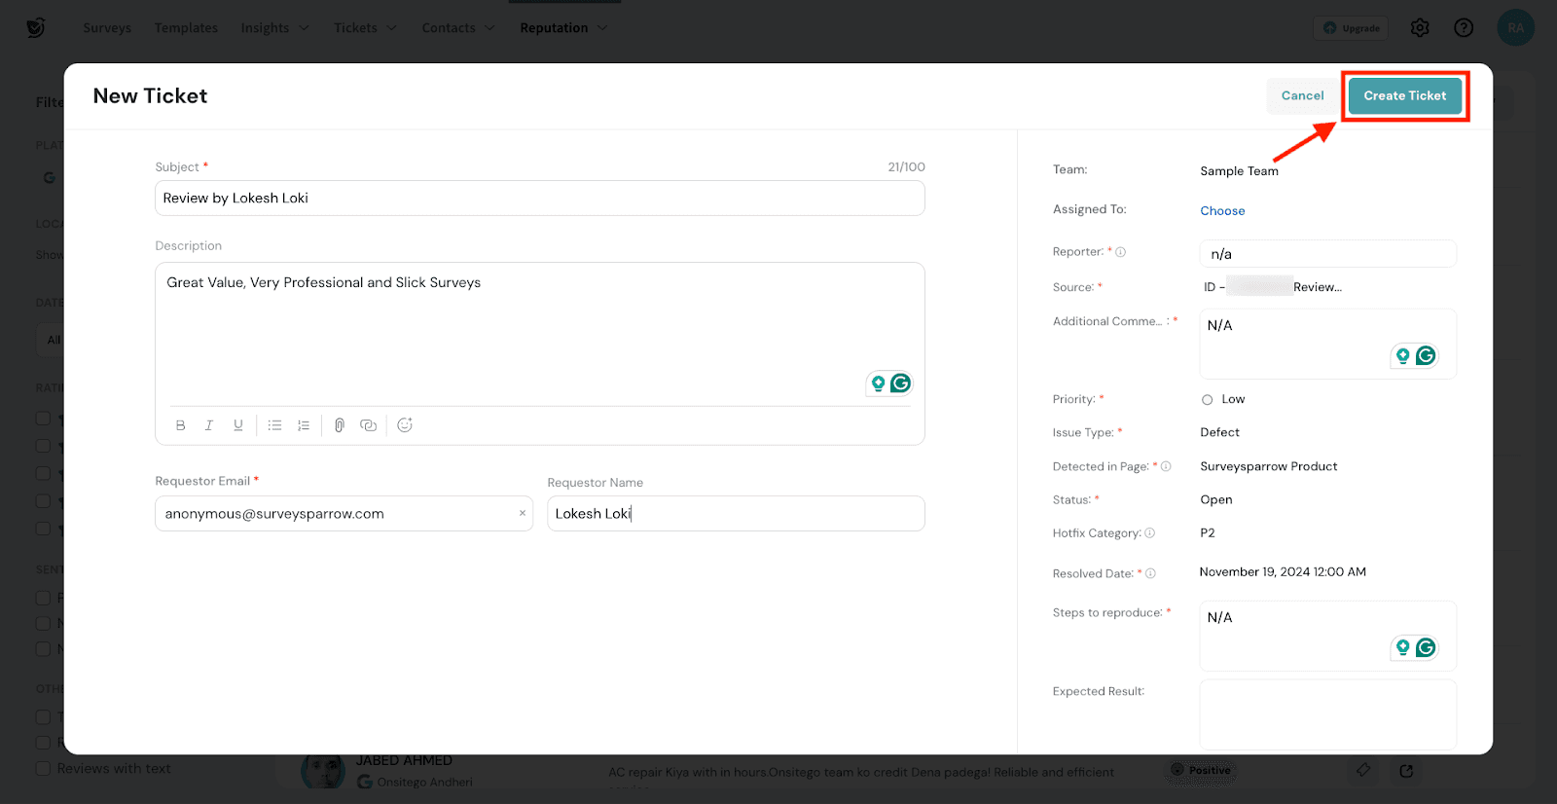Click the info icon next to Reporter
Screen dimensions: 1557x804
click(x=1121, y=252)
